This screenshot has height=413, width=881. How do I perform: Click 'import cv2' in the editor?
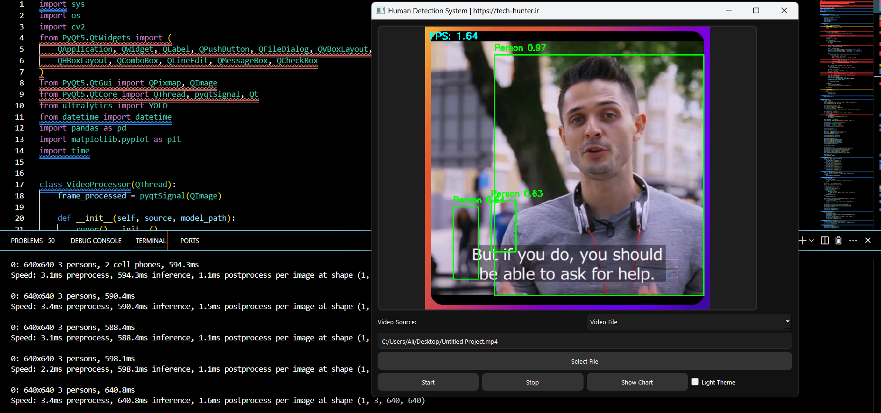(62, 27)
